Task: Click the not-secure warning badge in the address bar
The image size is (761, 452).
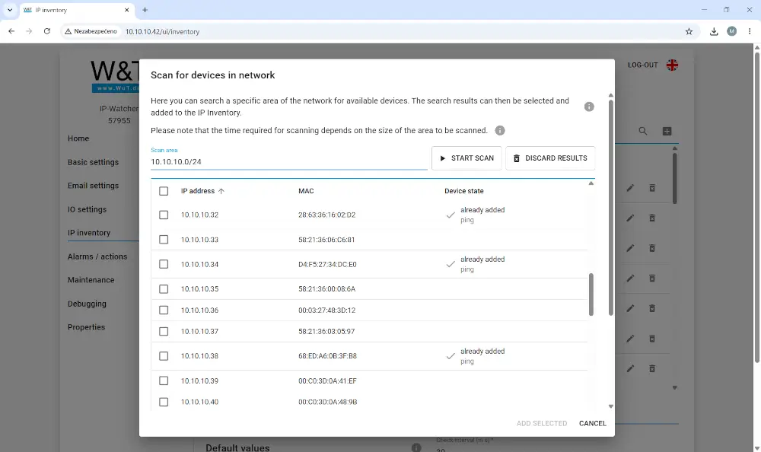Action: 91,31
